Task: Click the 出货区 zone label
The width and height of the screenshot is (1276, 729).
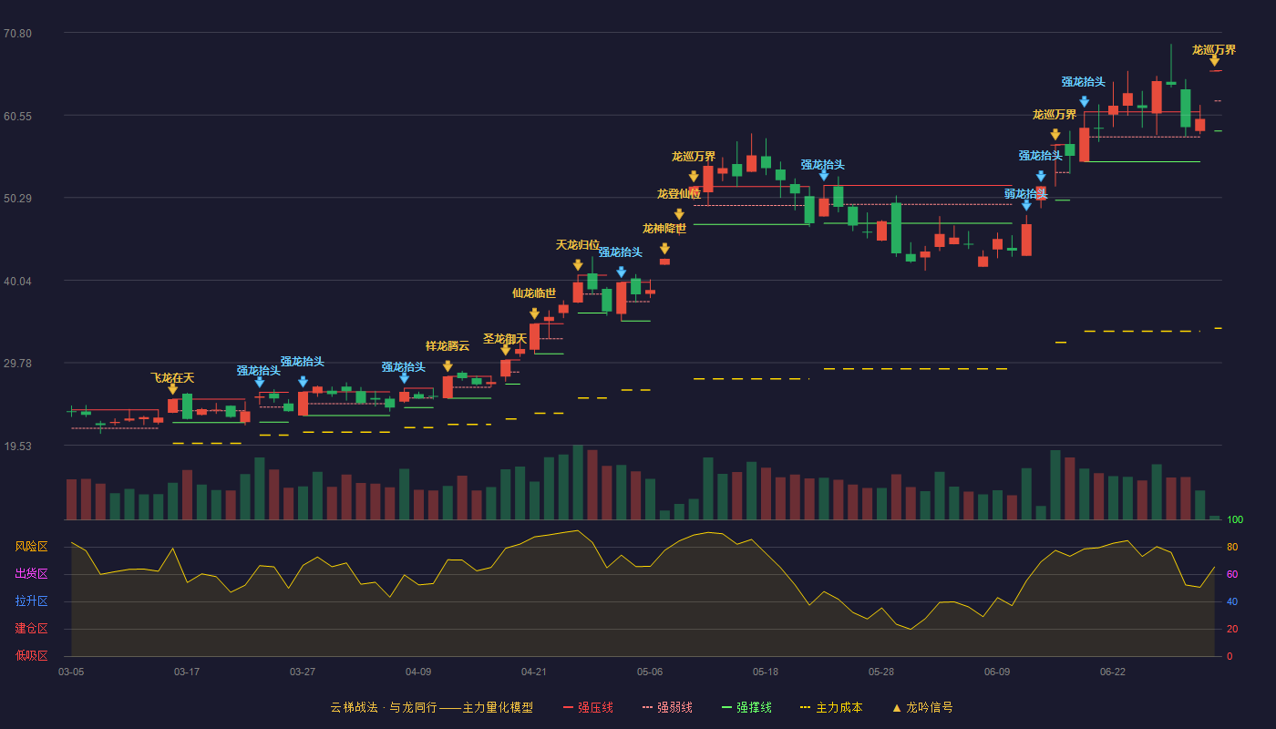Action: click(32, 574)
